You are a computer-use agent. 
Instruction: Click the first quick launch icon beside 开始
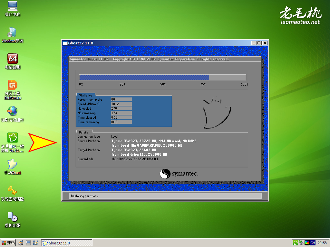click(x=21, y=243)
